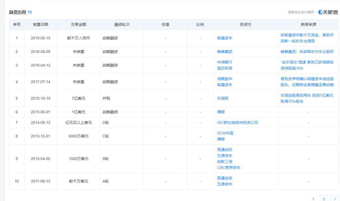The image size is (340, 201).
Task: Click the amount 7亿美元
Action: [78, 98]
